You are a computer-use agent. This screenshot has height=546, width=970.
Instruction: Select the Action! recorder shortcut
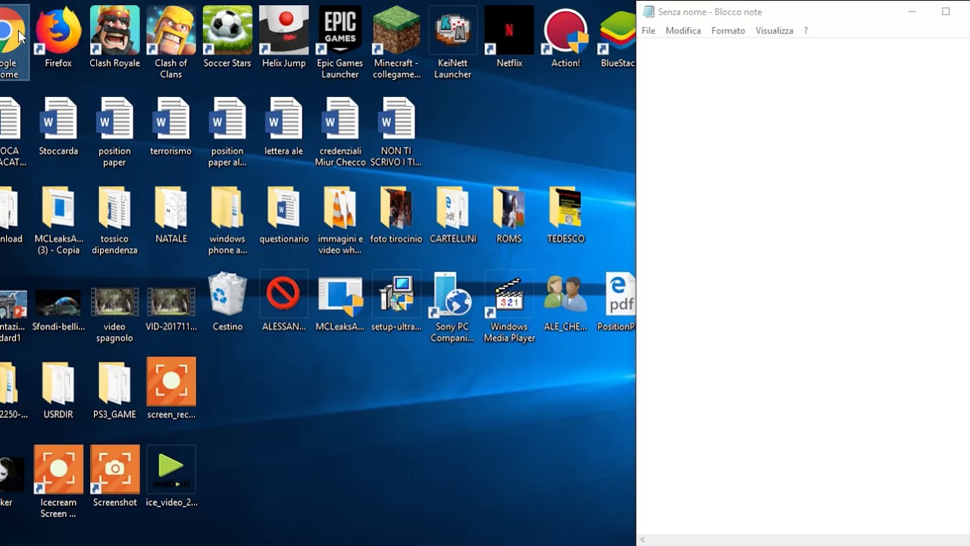tap(565, 37)
